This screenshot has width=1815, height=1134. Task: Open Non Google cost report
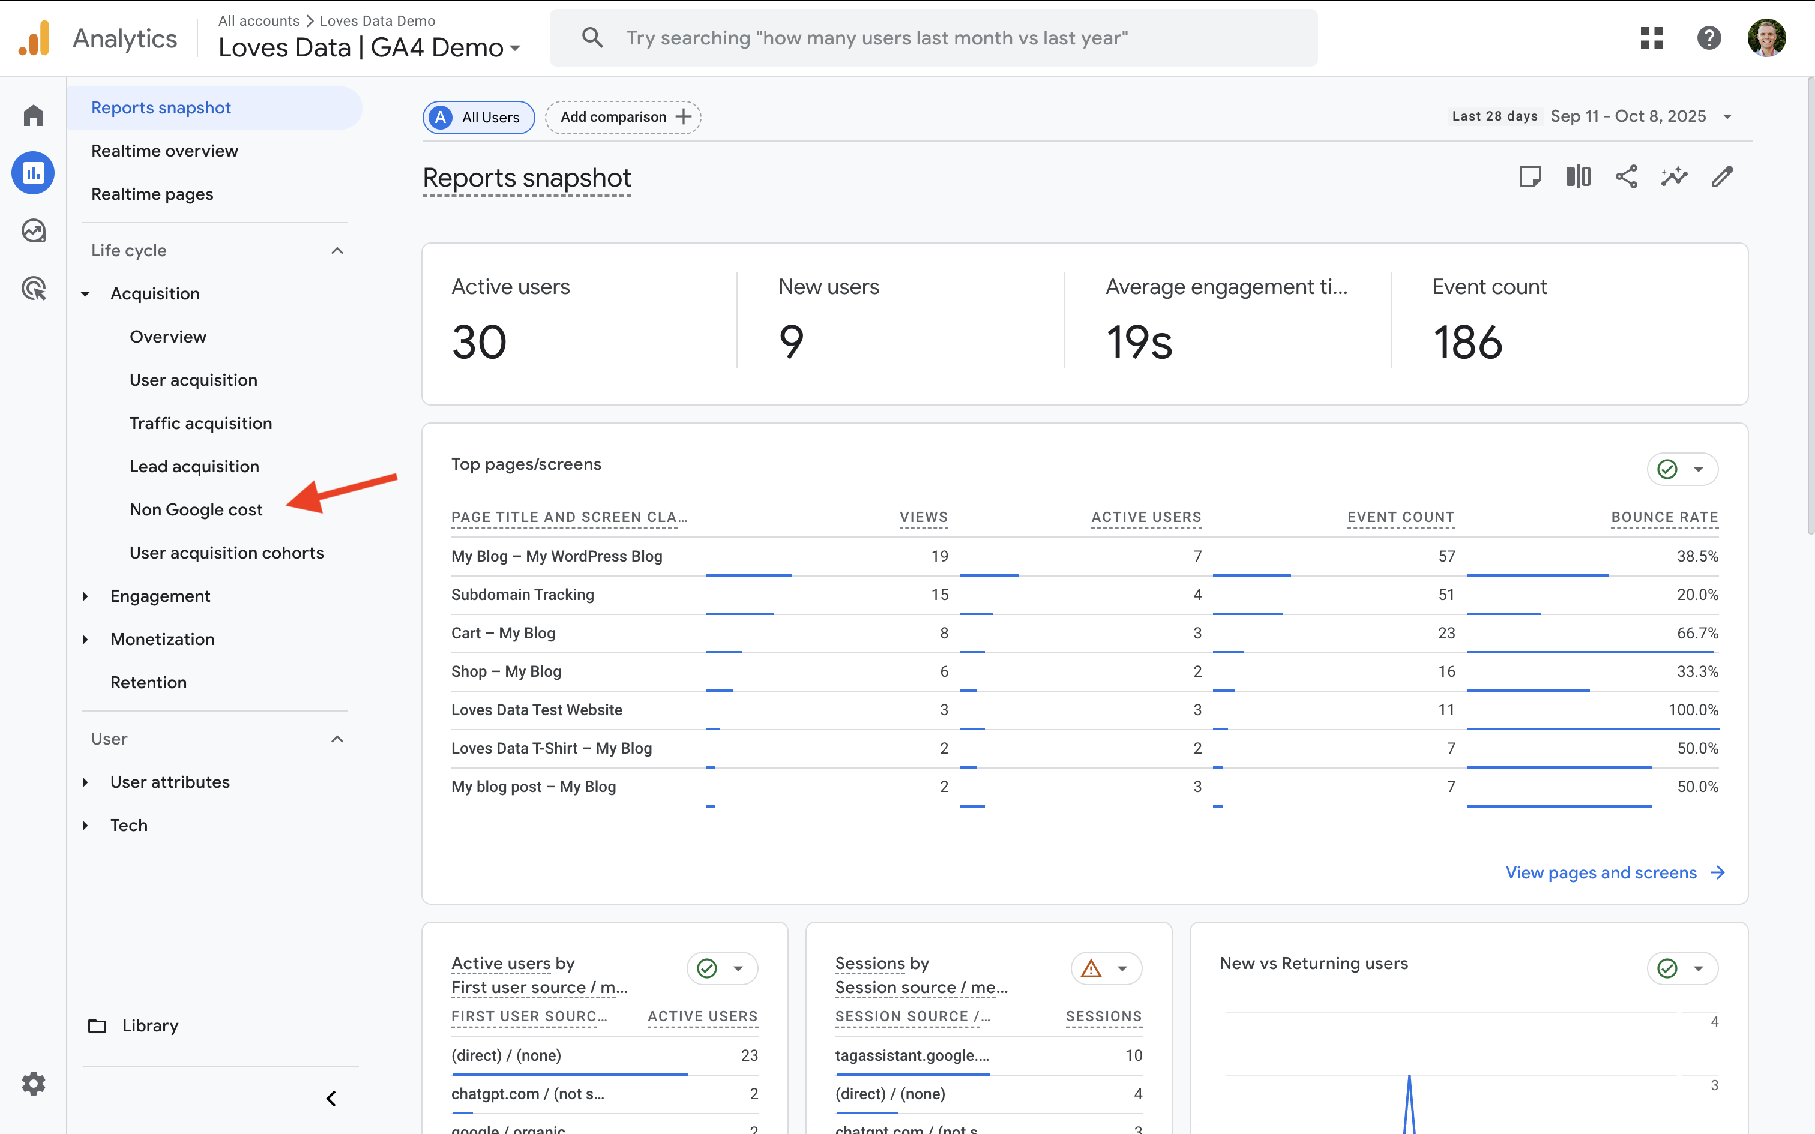196,510
